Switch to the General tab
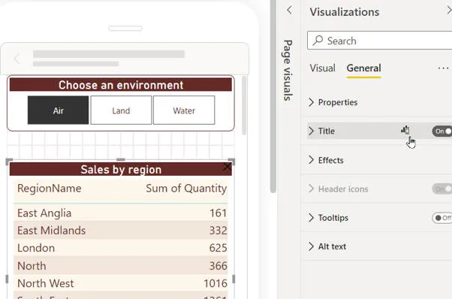 point(364,68)
